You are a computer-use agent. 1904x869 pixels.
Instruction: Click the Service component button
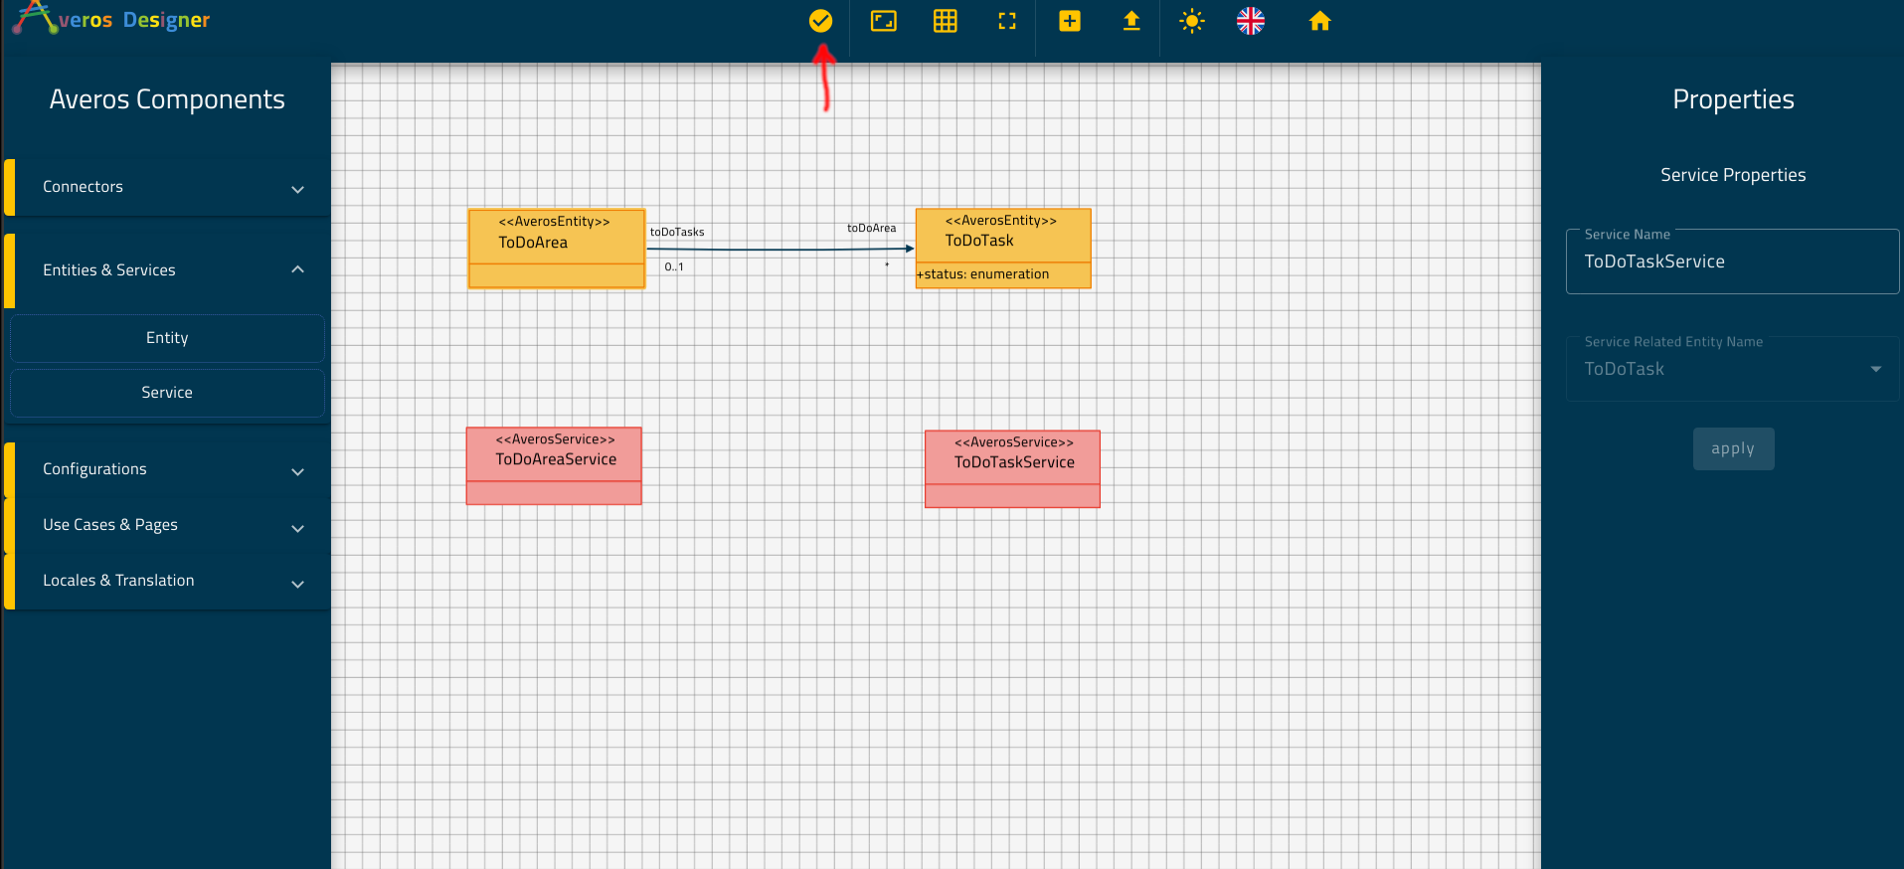point(167,393)
